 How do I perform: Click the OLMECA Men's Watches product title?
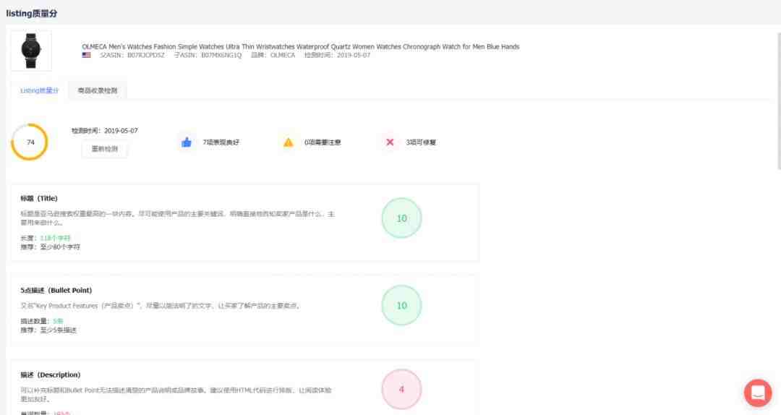pyautogui.click(x=301, y=47)
